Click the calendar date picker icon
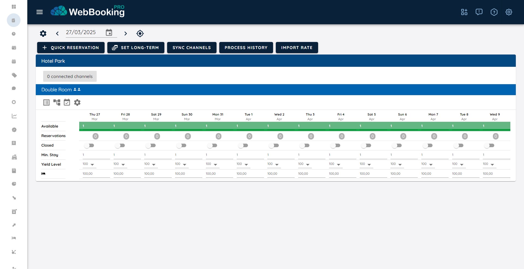Image resolution: width=524 pixels, height=269 pixels. click(109, 32)
